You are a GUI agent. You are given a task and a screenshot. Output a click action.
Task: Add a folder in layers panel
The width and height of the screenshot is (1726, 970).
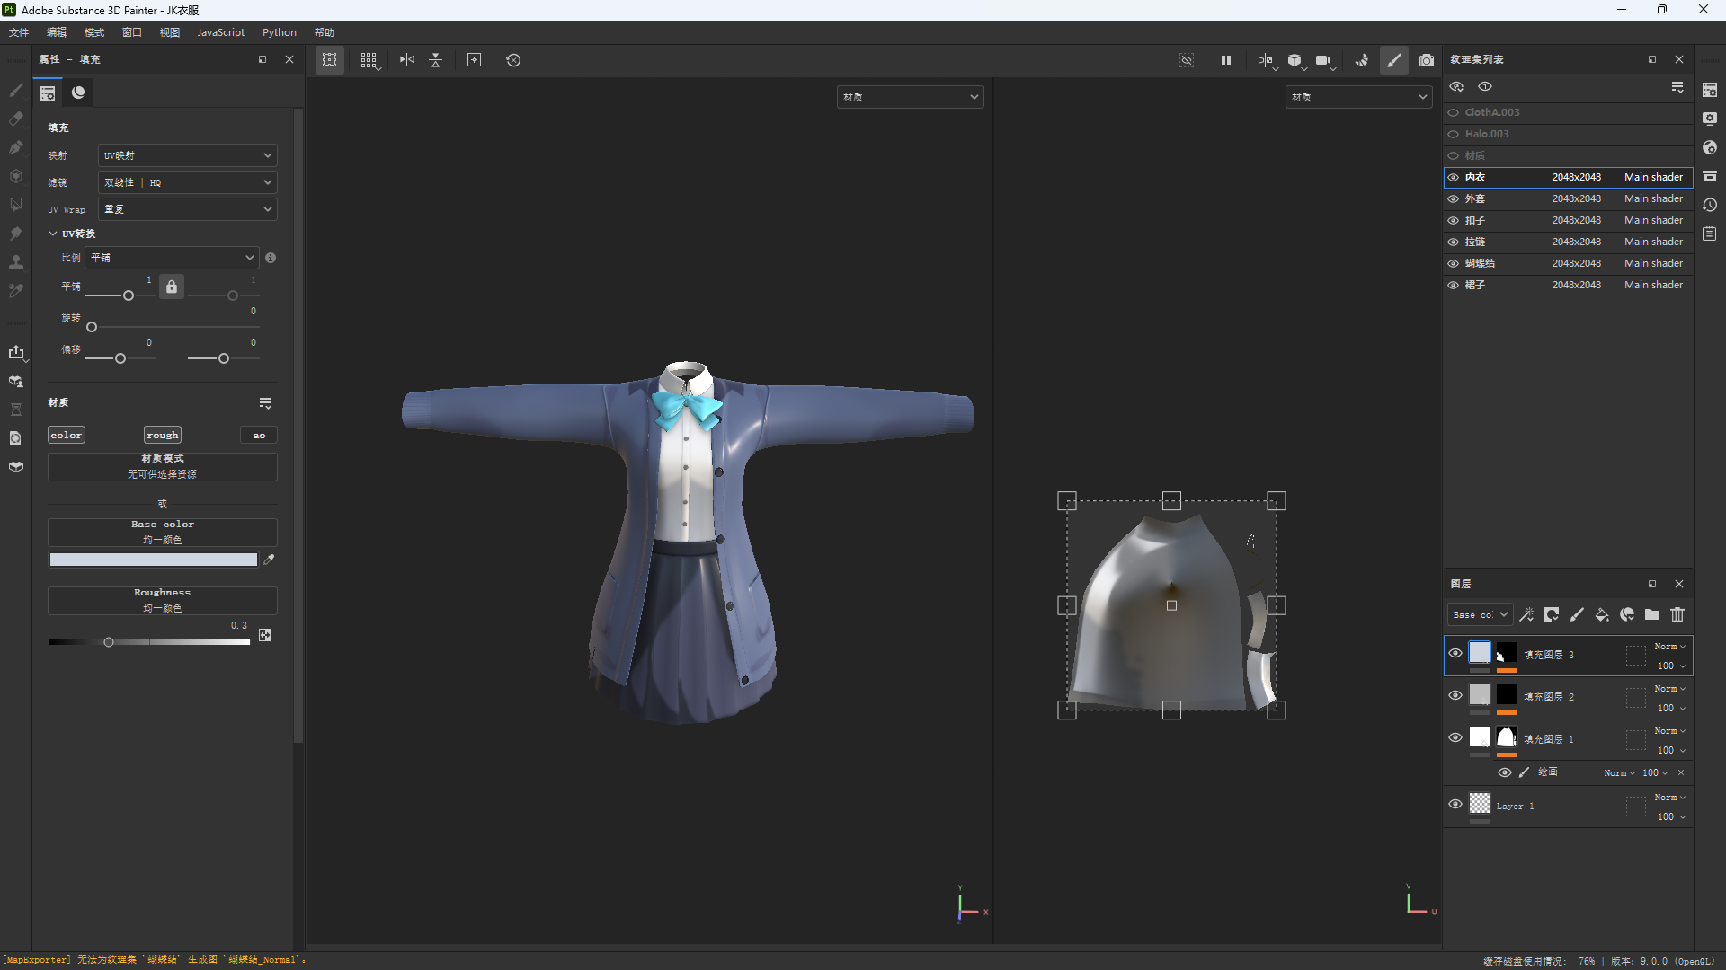tap(1652, 615)
